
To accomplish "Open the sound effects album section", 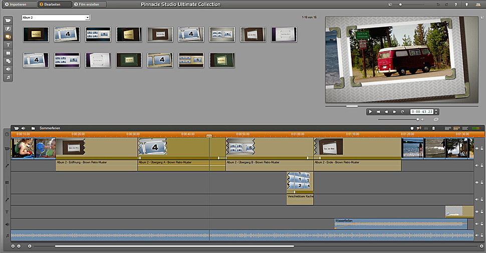I will (8, 69).
